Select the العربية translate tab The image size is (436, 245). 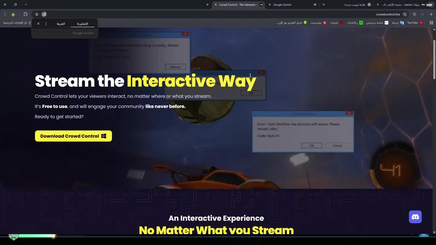coord(61,24)
